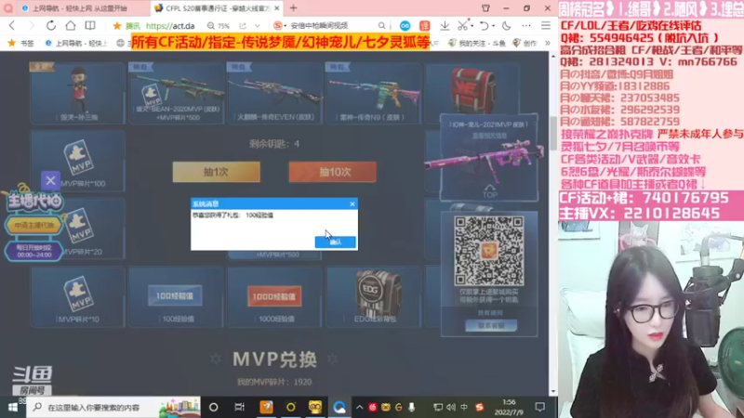
Task: Open the three-dot more tools menu
Action: pyautogui.click(x=526, y=26)
